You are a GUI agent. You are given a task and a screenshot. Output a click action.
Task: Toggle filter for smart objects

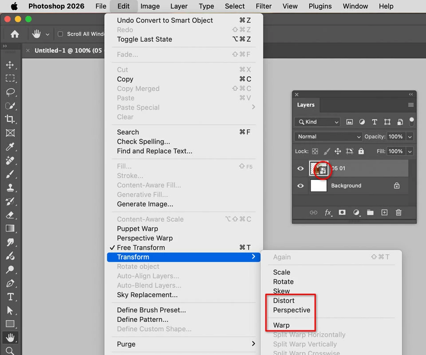tap(400, 122)
